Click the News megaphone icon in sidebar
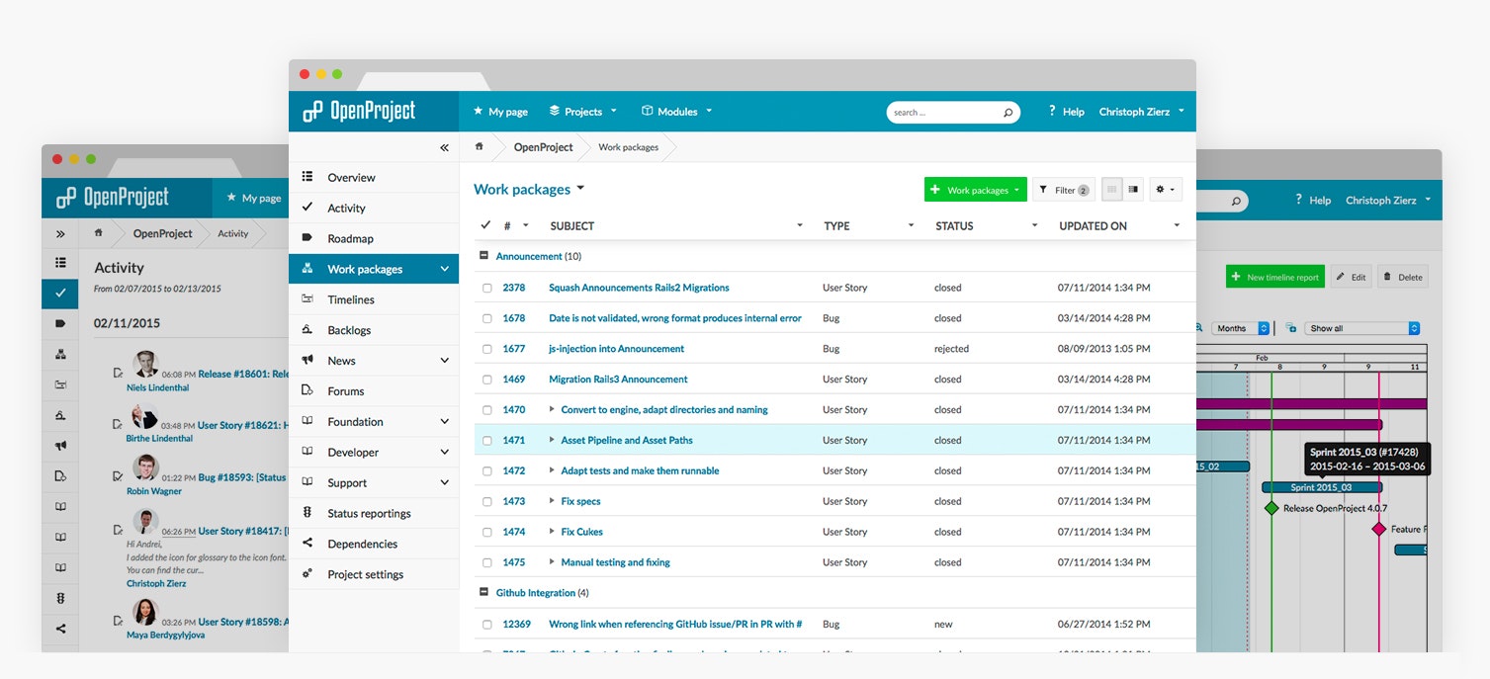Image resolution: width=1490 pixels, height=679 pixels. click(307, 361)
